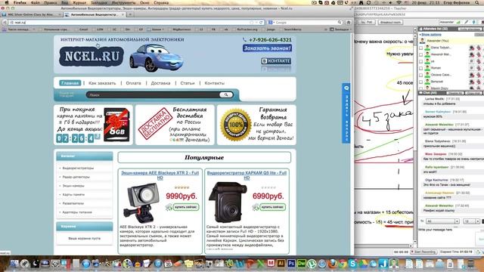Click the site search input field
This screenshot has width=484, height=272.
coord(153,94)
